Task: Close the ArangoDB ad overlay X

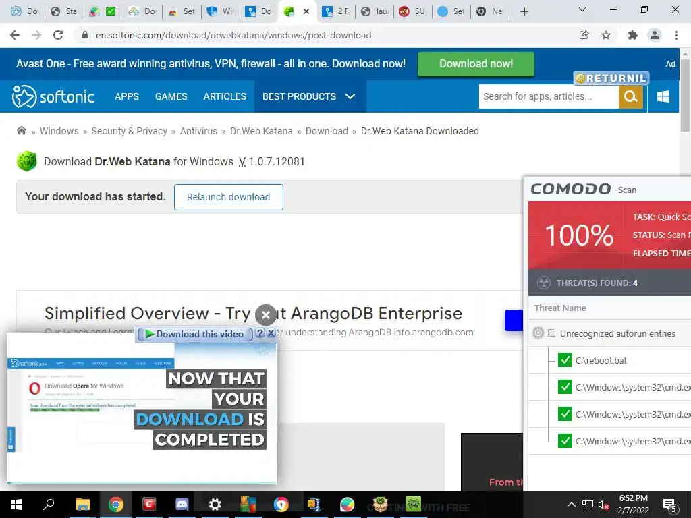Action: coord(265,315)
